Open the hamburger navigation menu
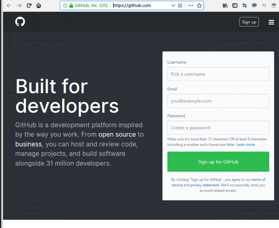 (271, 22)
